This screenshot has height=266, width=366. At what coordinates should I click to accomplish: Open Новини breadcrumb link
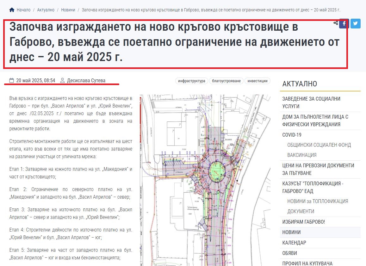68,10
